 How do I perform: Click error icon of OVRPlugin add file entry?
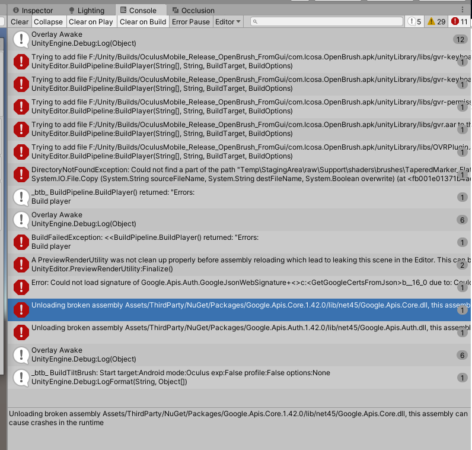click(x=21, y=152)
